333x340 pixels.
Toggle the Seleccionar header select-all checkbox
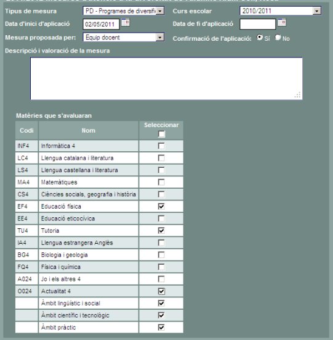(x=161, y=135)
